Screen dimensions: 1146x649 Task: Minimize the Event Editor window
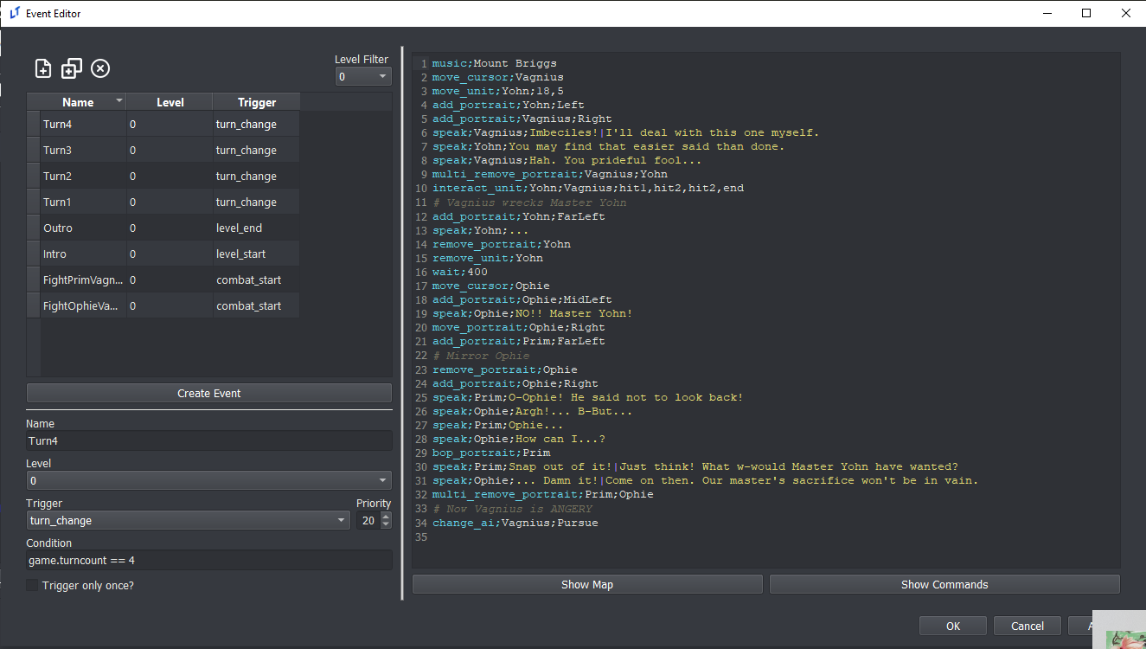pos(1047,13)
